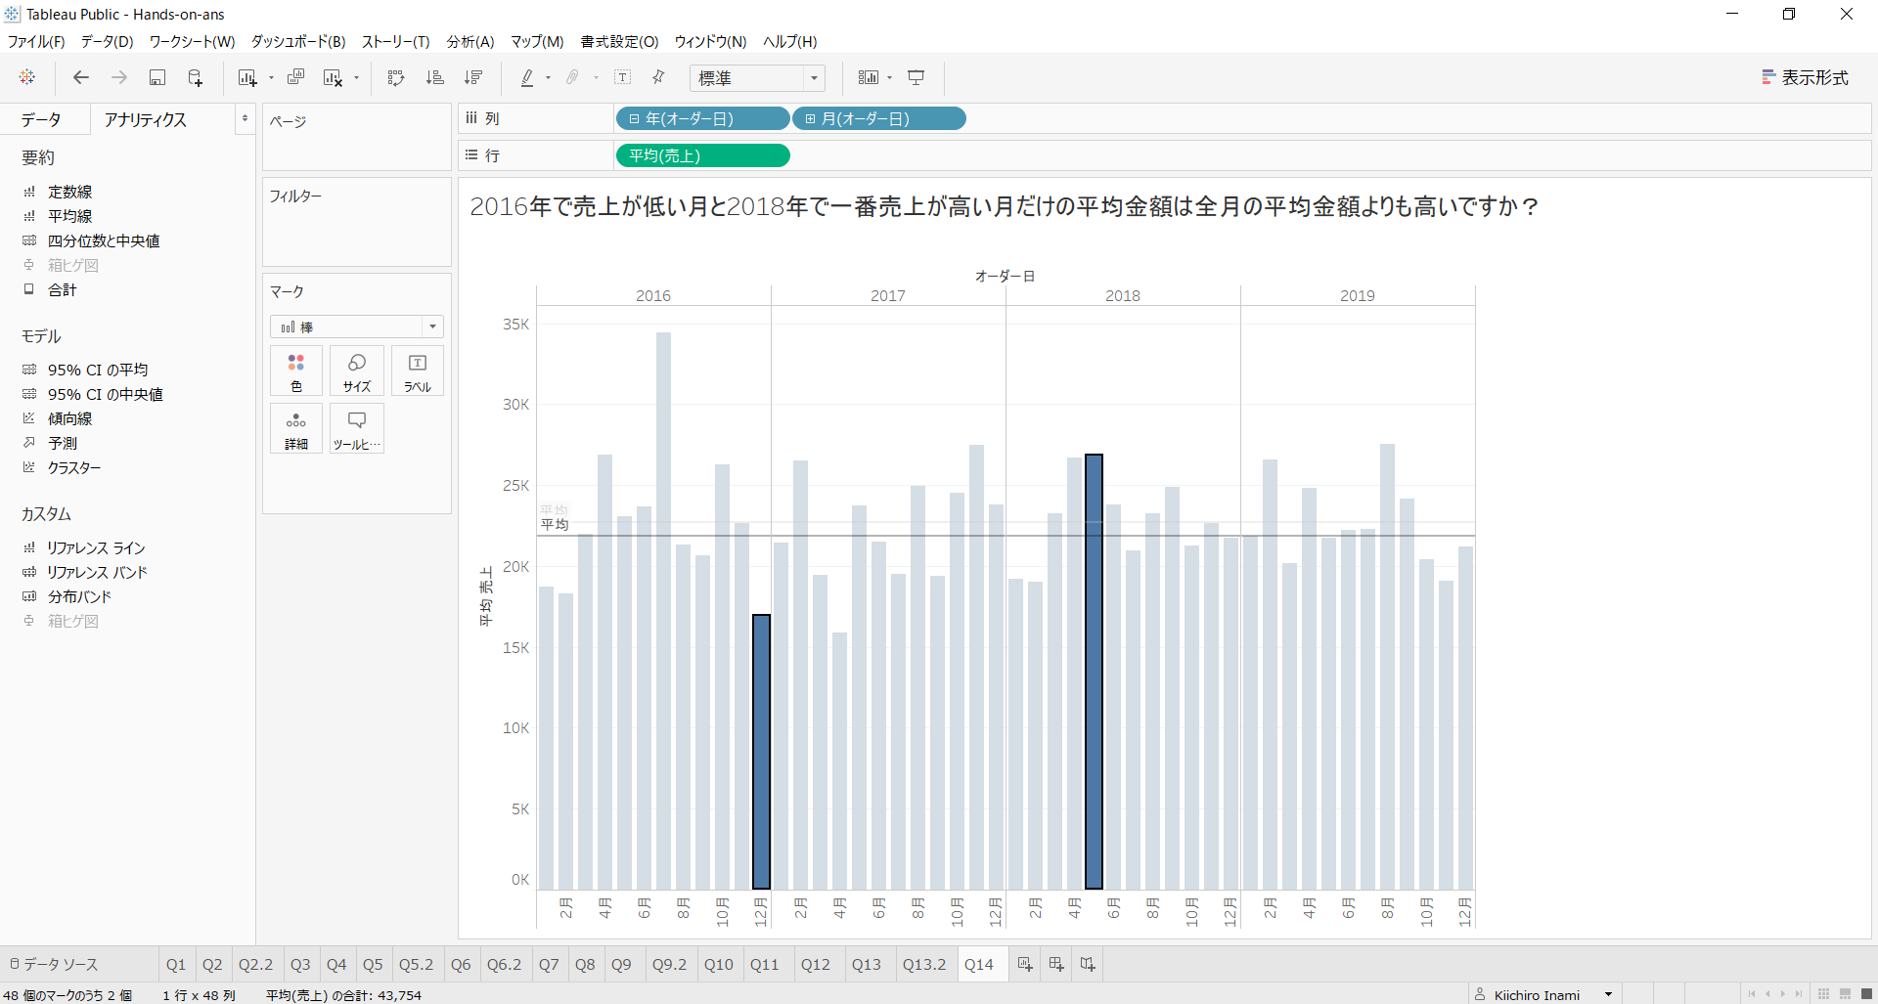Switch to the Q13.2 sheet tab

point(924,965)
